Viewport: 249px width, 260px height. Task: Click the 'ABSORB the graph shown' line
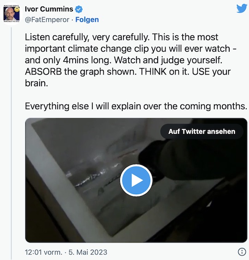tap(81, 72)
